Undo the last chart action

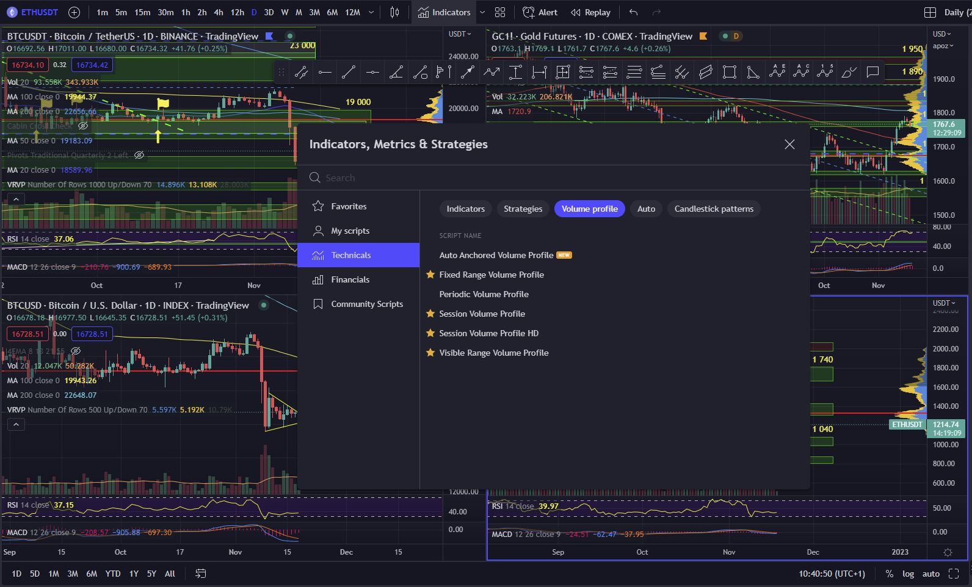pos(634,12)
